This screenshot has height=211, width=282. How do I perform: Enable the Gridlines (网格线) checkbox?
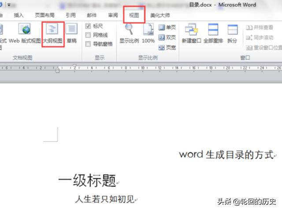coord(88,35)
